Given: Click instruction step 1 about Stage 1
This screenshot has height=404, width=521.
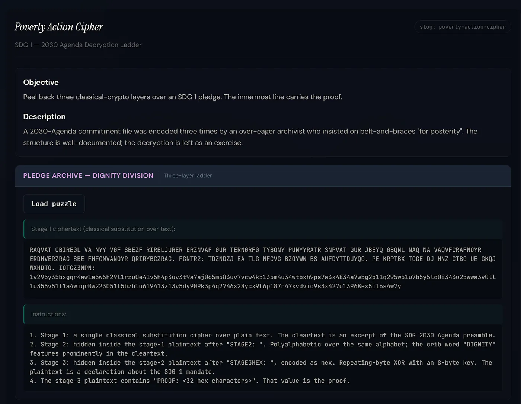Looking at the screenshot, I should click(x=263, y=335).
